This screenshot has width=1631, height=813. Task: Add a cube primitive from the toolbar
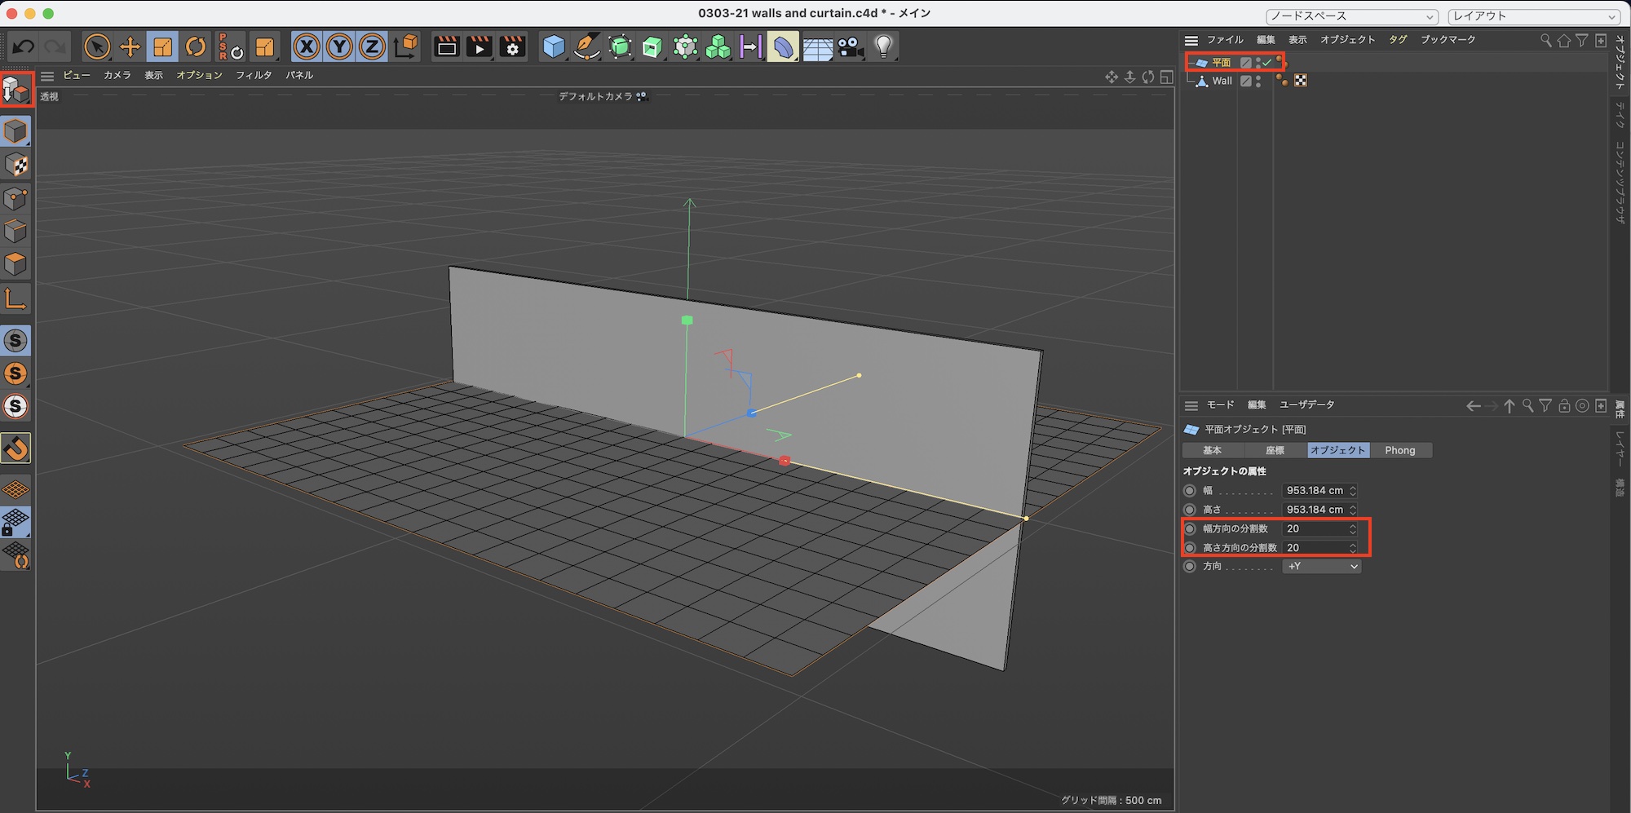pyautogui.click(x=554, y=47)
